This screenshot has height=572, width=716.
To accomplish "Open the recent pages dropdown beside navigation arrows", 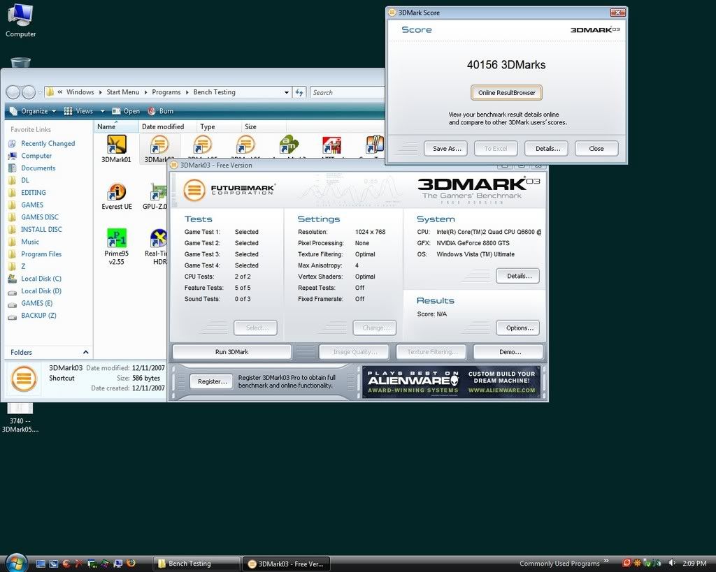I will point(40,92).
